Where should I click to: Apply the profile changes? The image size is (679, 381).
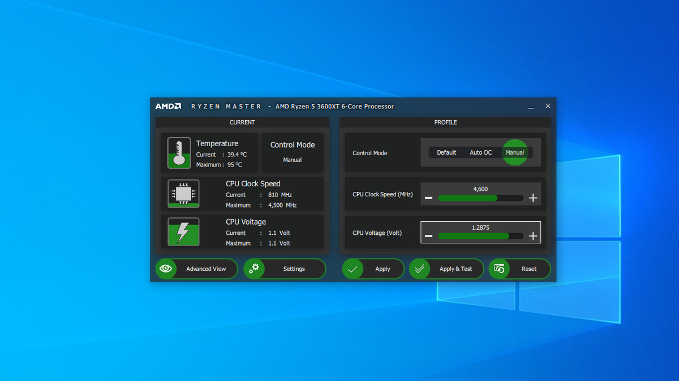(x=373, y=269)
